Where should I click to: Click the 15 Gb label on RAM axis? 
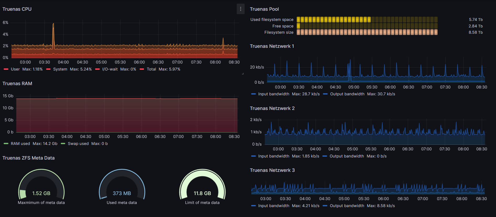coord(8,96)
